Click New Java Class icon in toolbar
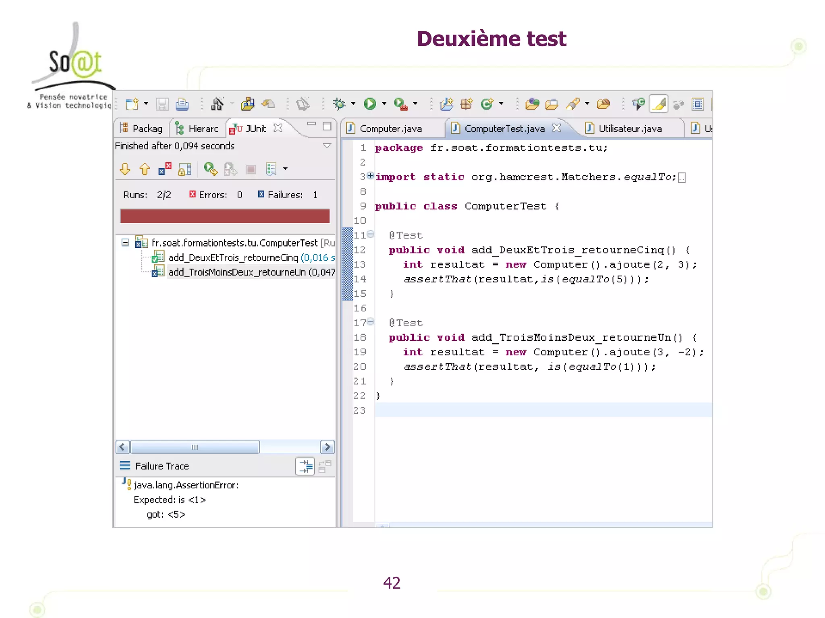This screenshot has height=618, width=825. (487, 104)
